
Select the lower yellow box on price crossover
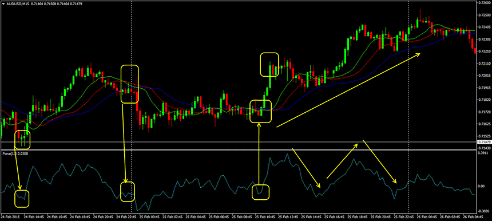click(x=260, y=111)
